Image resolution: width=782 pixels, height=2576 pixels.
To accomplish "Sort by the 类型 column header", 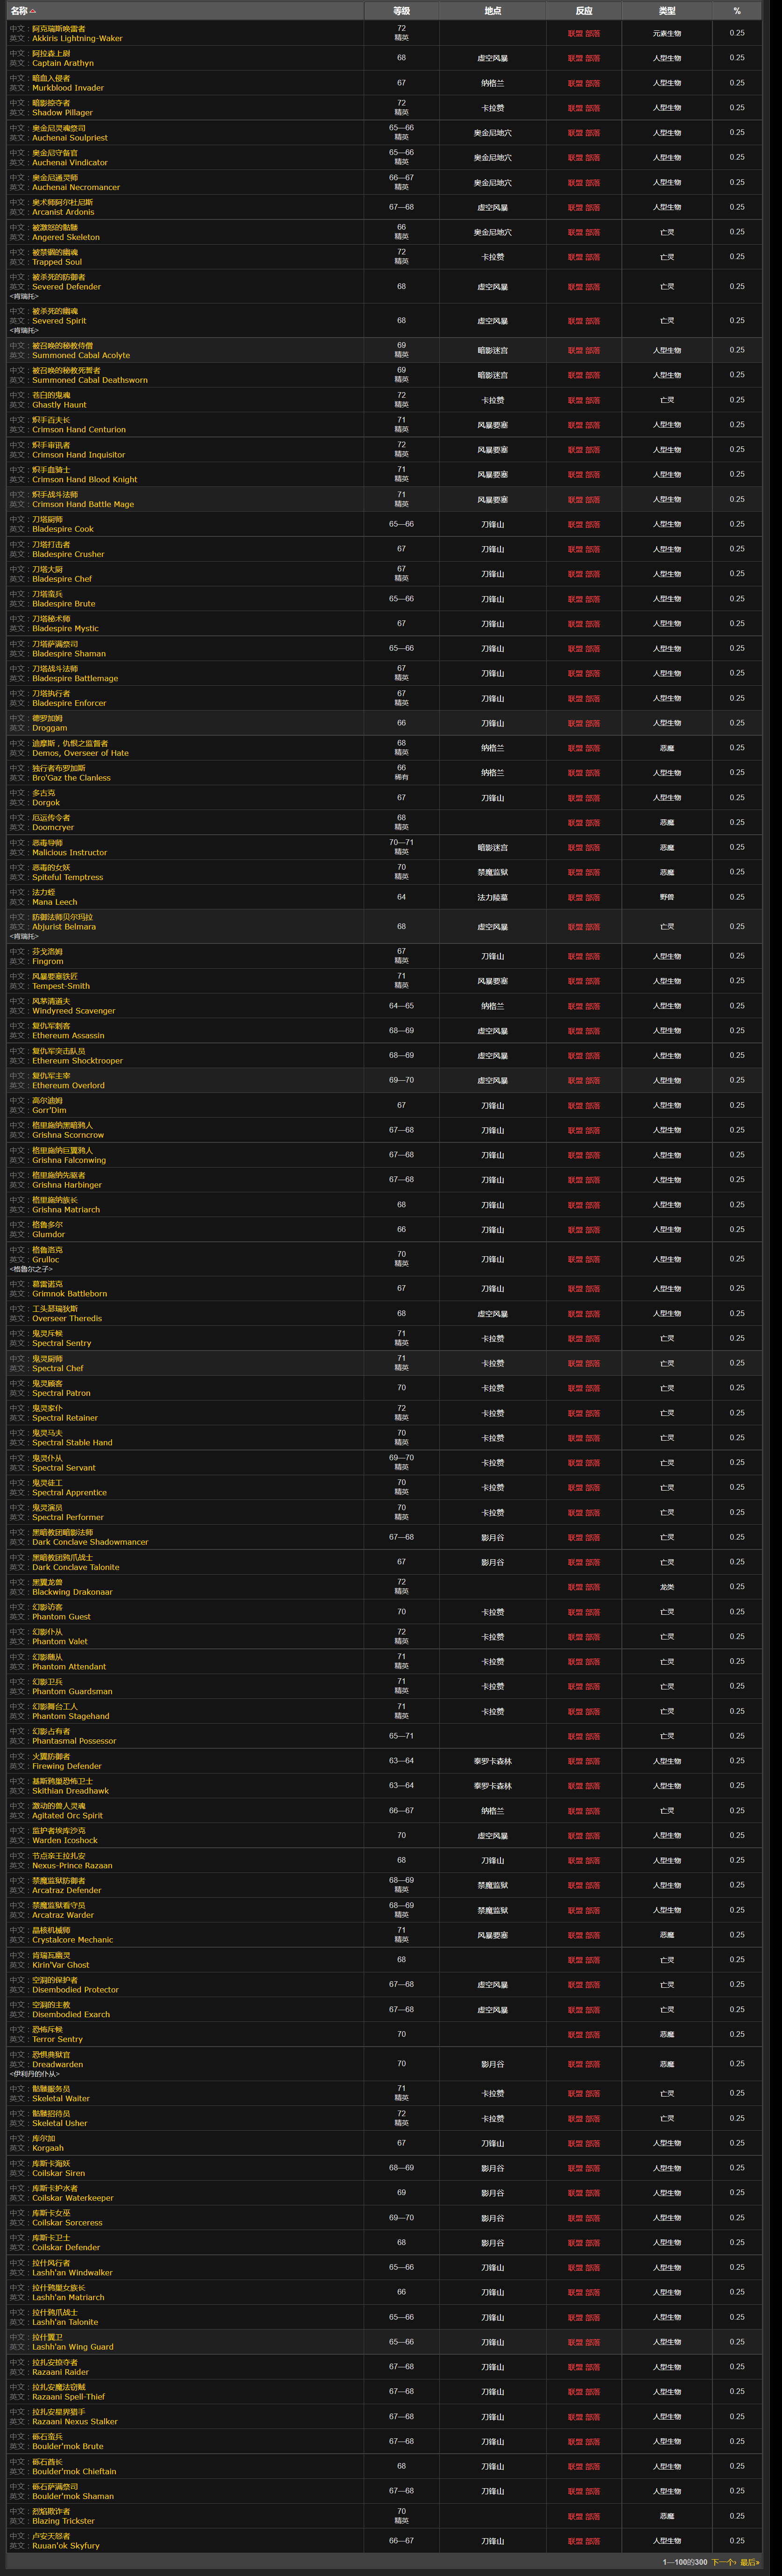I will tap(667, 11).
